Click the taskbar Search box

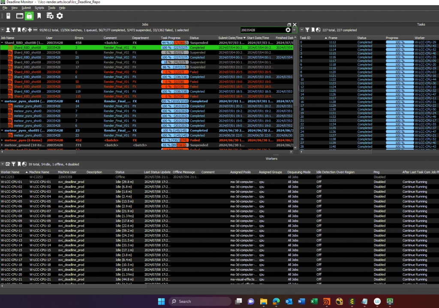(x=200, y=301)
